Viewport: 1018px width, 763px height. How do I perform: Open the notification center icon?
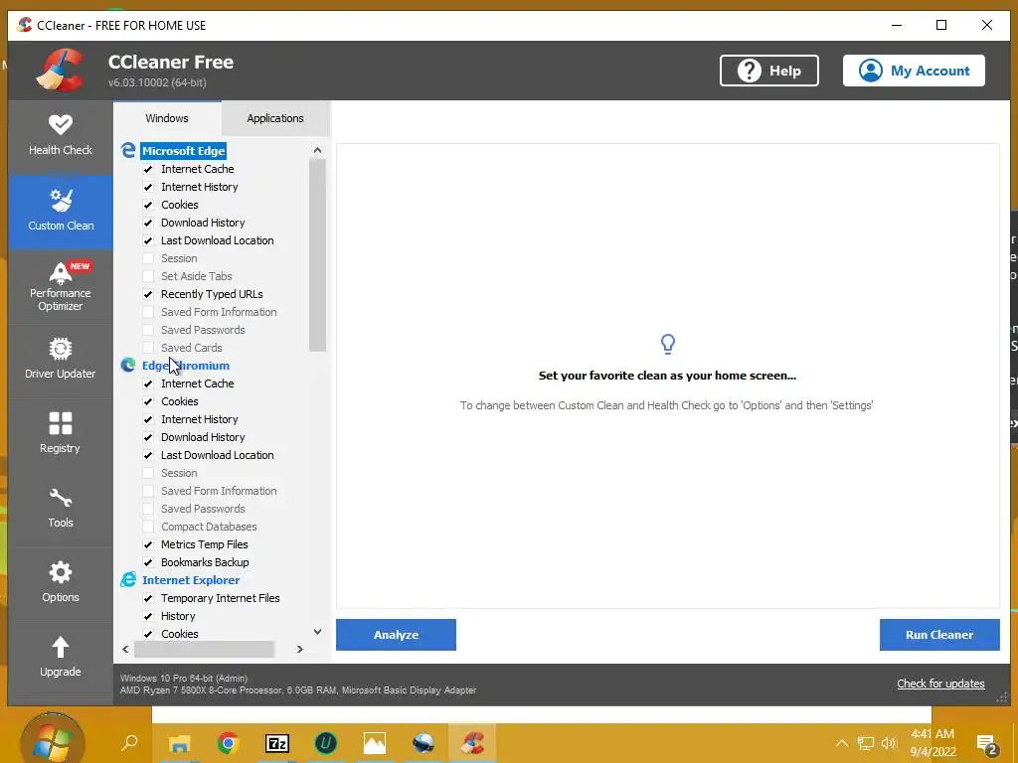[x=987, y=745]
